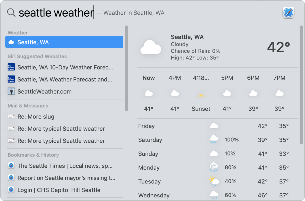The image size is (305, 201).
Task: Click the Tuesday partly sunny icon
Action: 214,181
